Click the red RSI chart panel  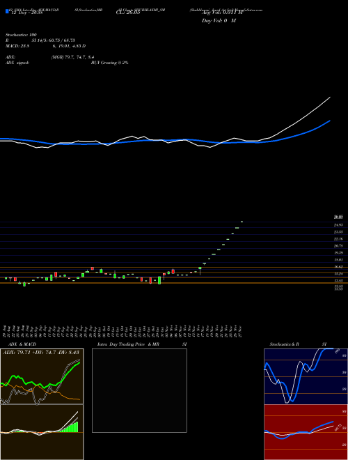click(x=306, y=432)
